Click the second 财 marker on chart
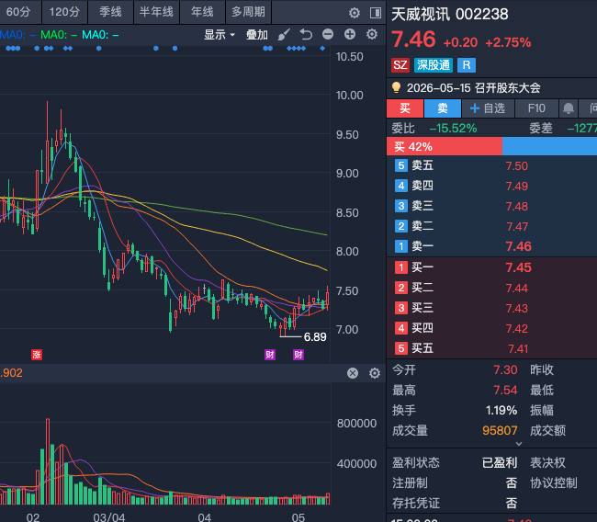This screenshot has height=522, width=597. (298, 355)
